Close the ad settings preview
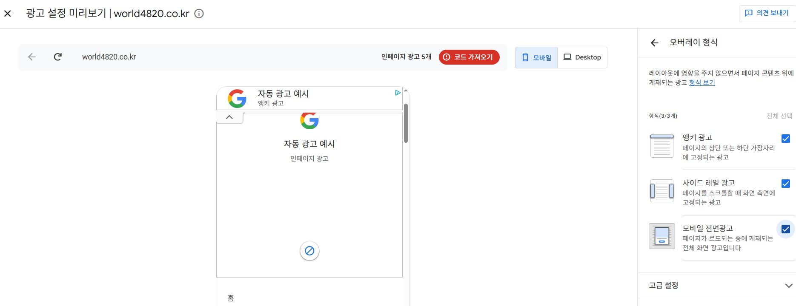Viewport: 796px width, 306px height. point(8,14)
